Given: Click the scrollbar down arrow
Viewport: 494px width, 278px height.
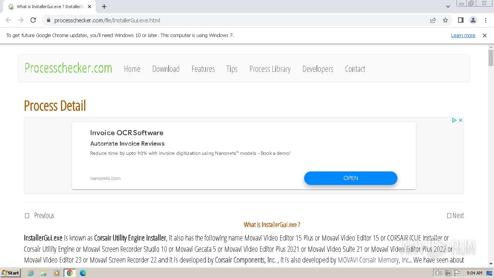Looking at the screenshot, I should 491,264.
